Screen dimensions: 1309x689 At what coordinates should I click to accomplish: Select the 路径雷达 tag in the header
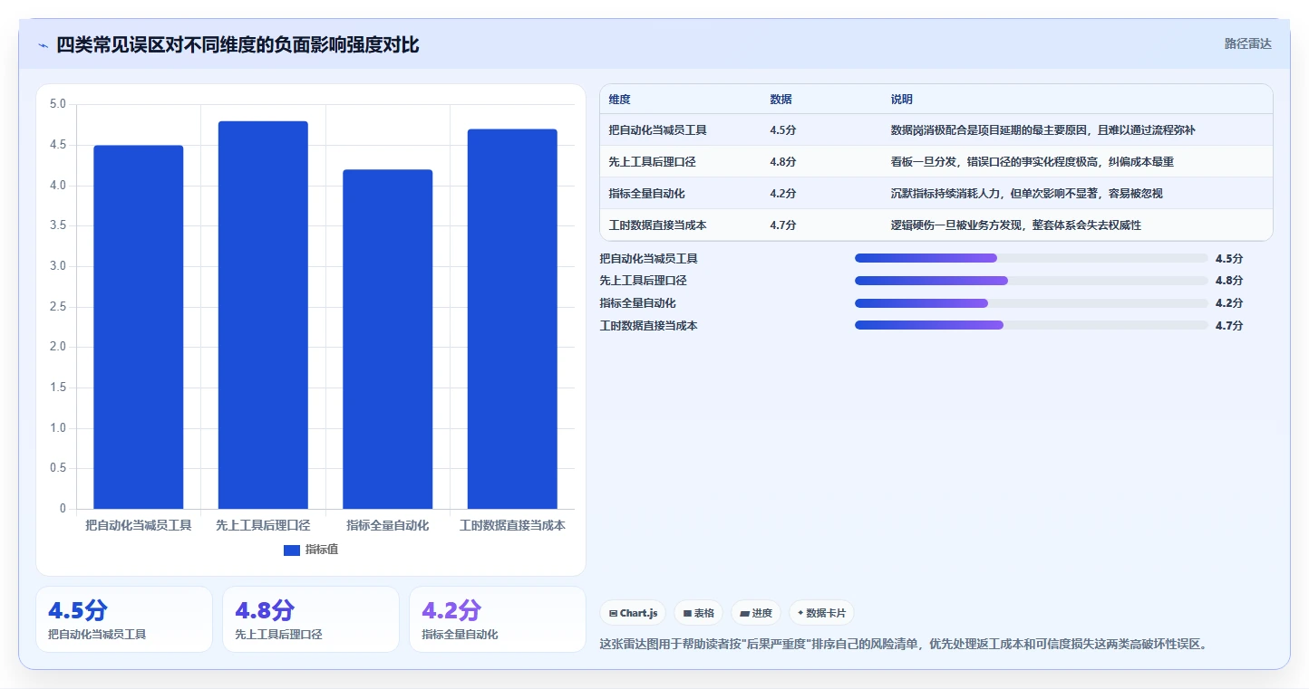[x=1248, y=43]
